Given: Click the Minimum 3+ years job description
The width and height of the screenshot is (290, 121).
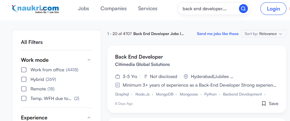Looking at the screenshot, I should coord(200,85).
